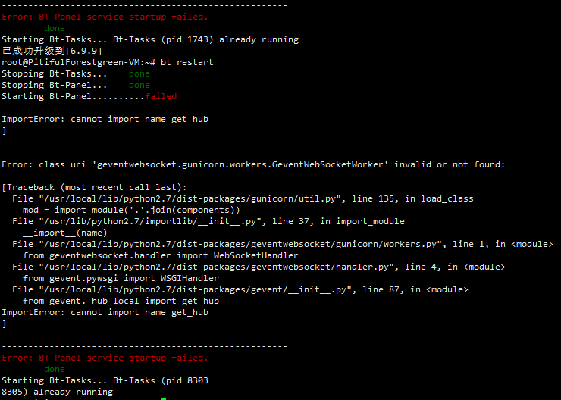
Task: Click the GeventWebSocketWorker class uri text
Action: click(240, 165)
